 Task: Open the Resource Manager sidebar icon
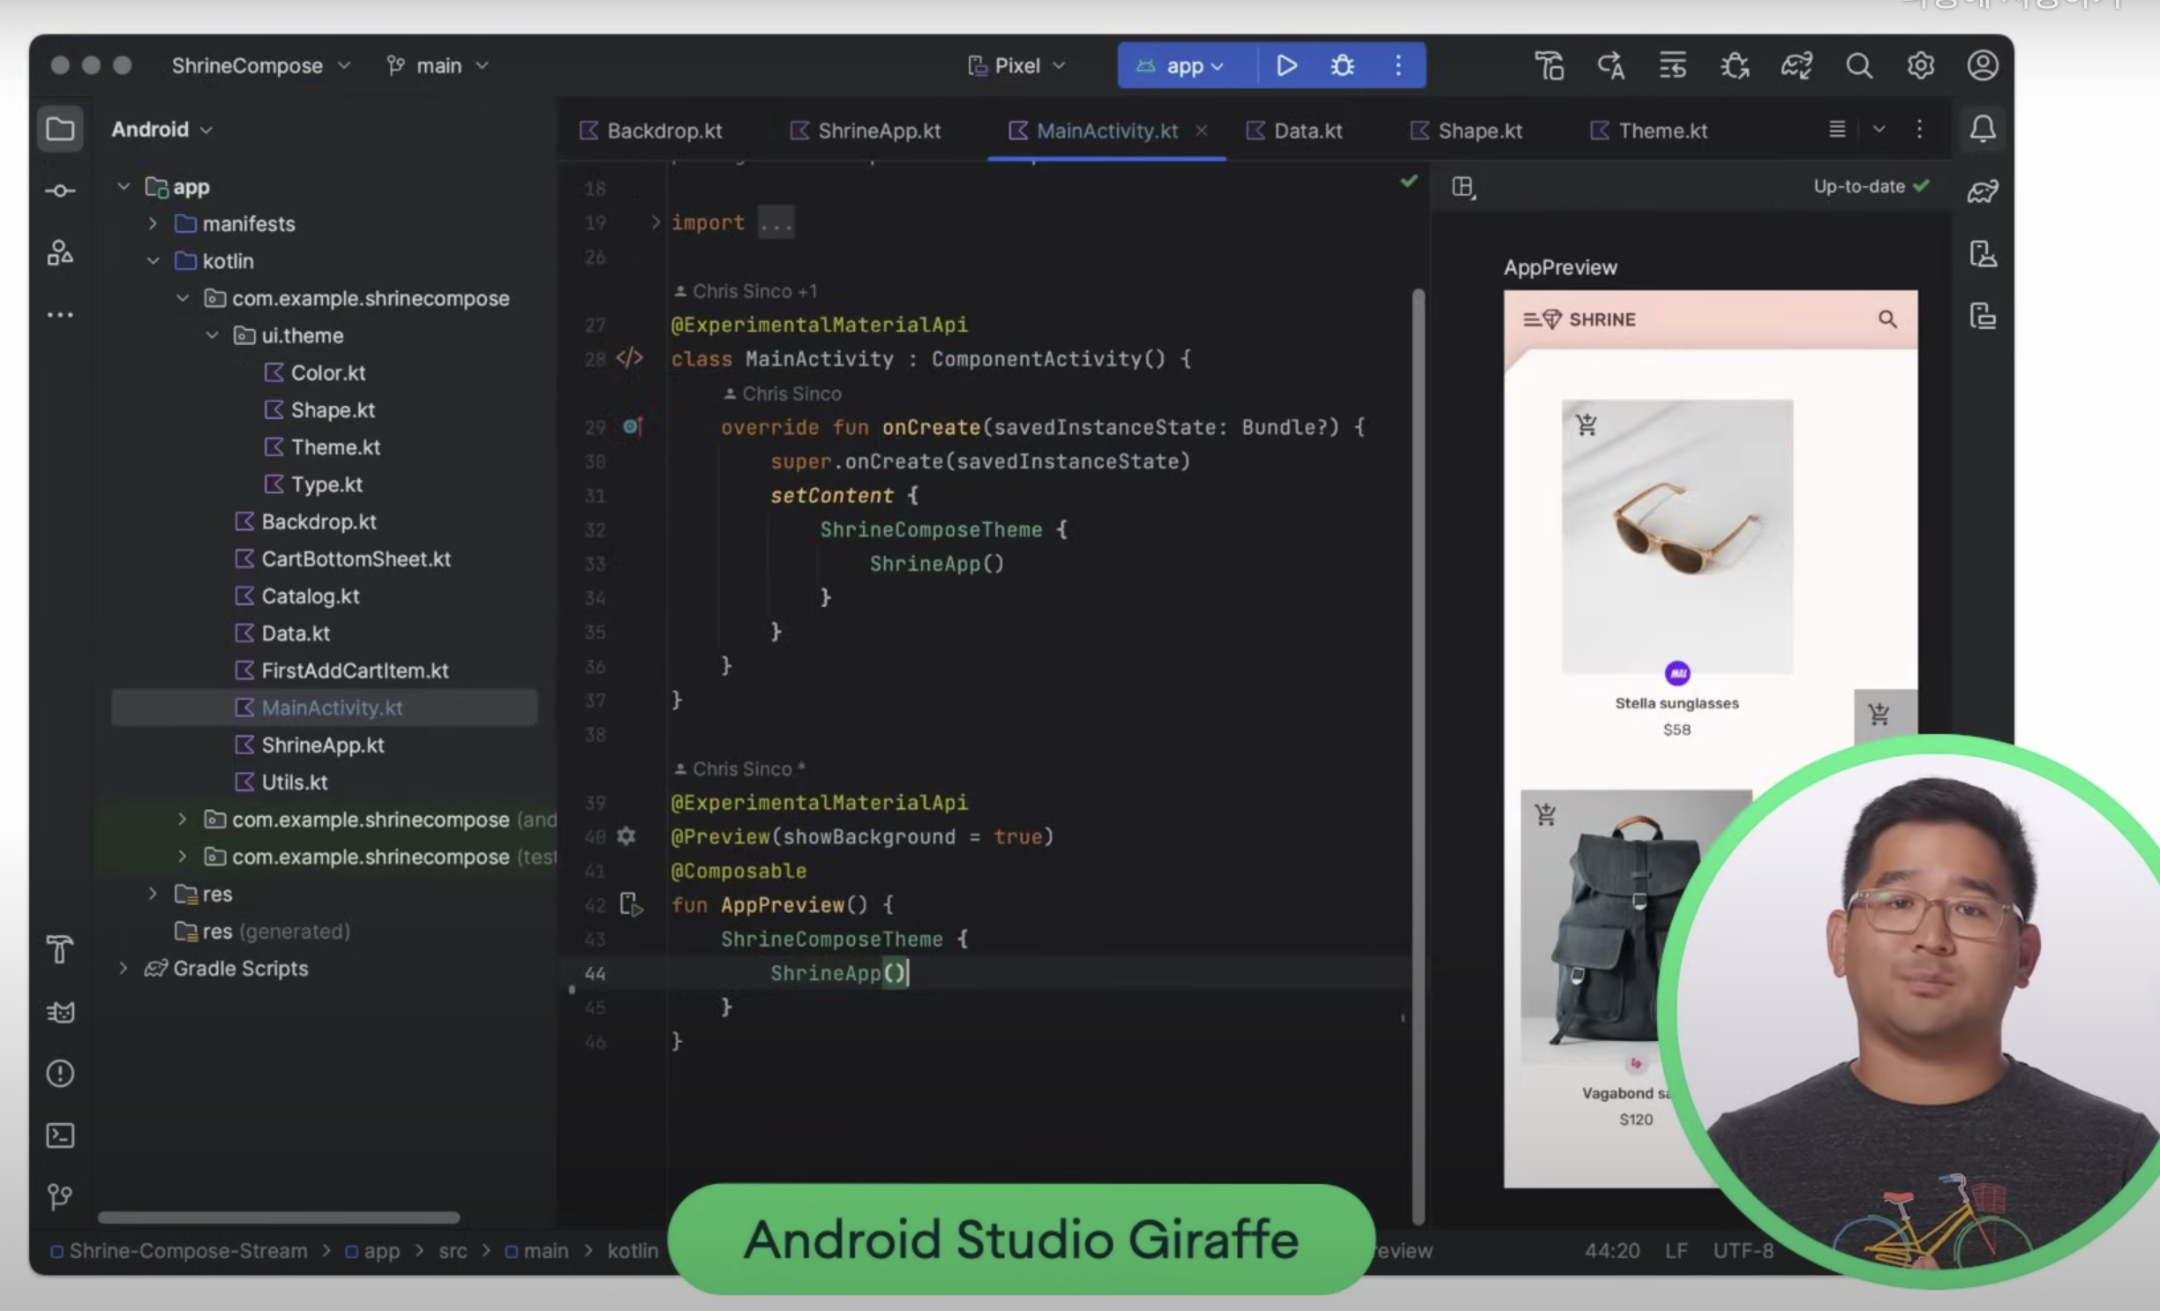point(60,253)
